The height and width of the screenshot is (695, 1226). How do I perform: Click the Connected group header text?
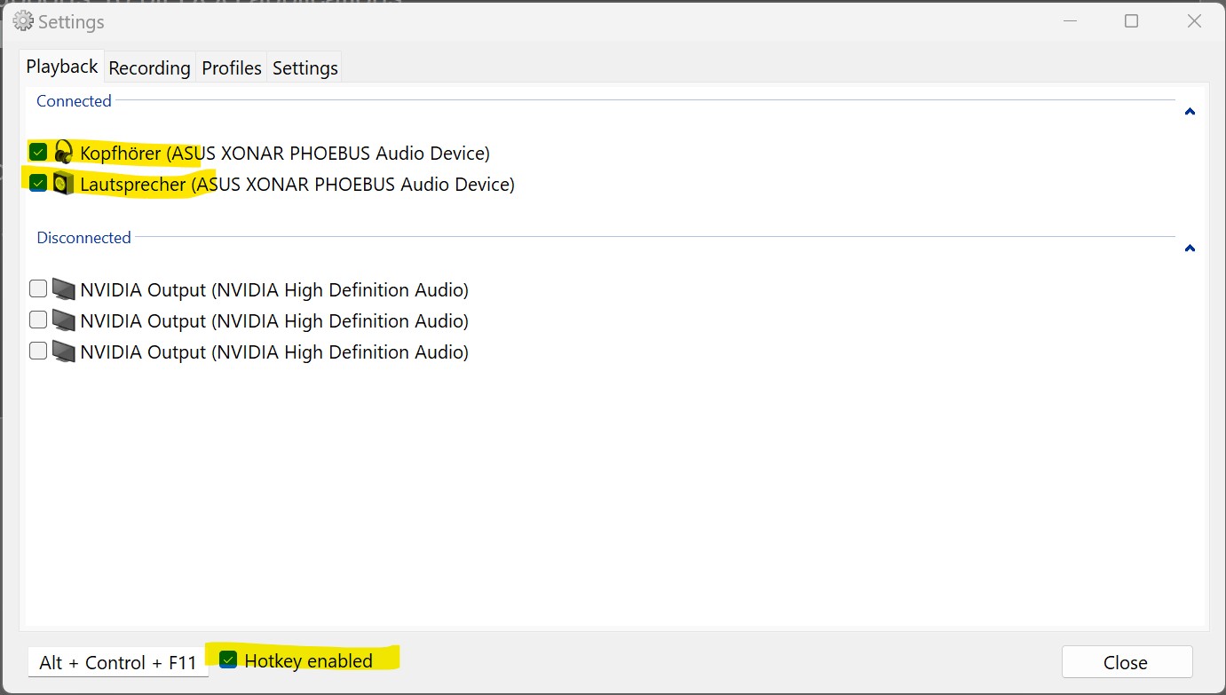[74, 101]
